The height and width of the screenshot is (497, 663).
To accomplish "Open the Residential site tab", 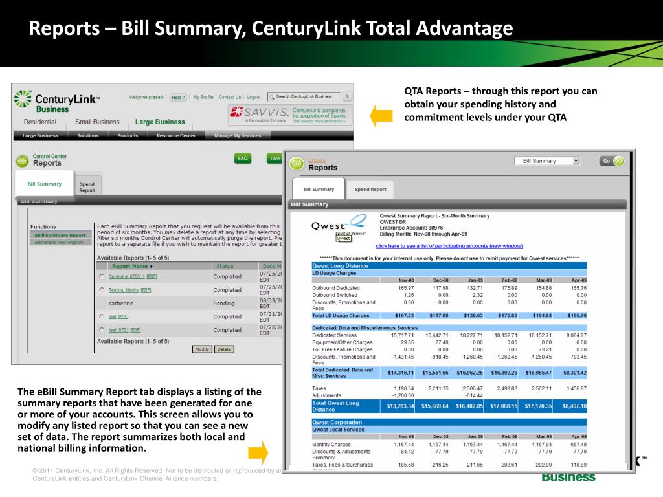I will (x=39, y=122).
